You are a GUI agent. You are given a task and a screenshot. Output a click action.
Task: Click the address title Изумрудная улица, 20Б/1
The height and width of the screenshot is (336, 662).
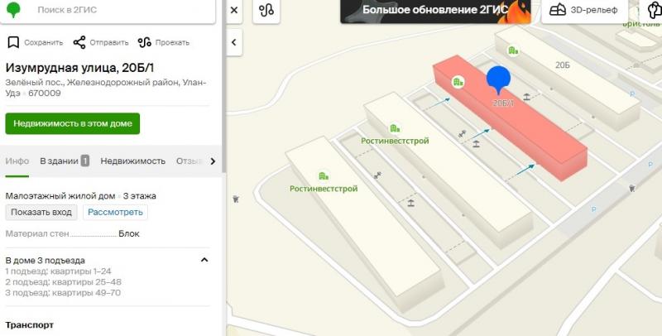click(79, 68)
